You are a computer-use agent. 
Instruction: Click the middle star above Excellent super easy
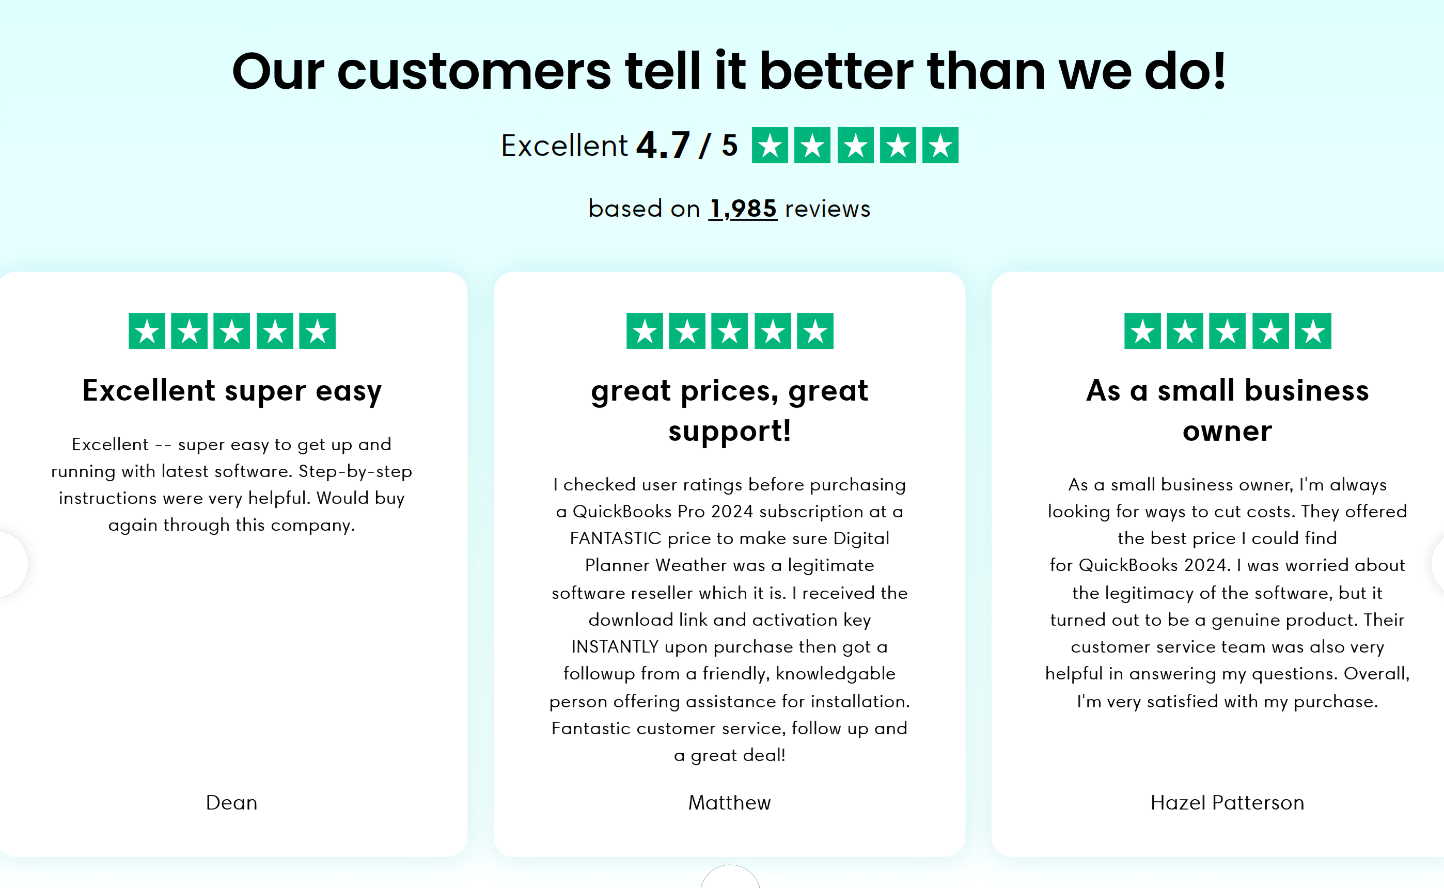coord(231,330)
